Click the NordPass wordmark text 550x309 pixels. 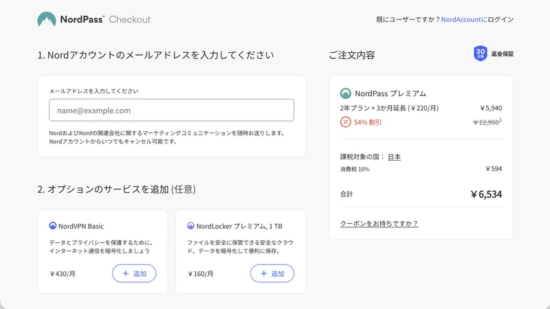click(x=82, y=19)
